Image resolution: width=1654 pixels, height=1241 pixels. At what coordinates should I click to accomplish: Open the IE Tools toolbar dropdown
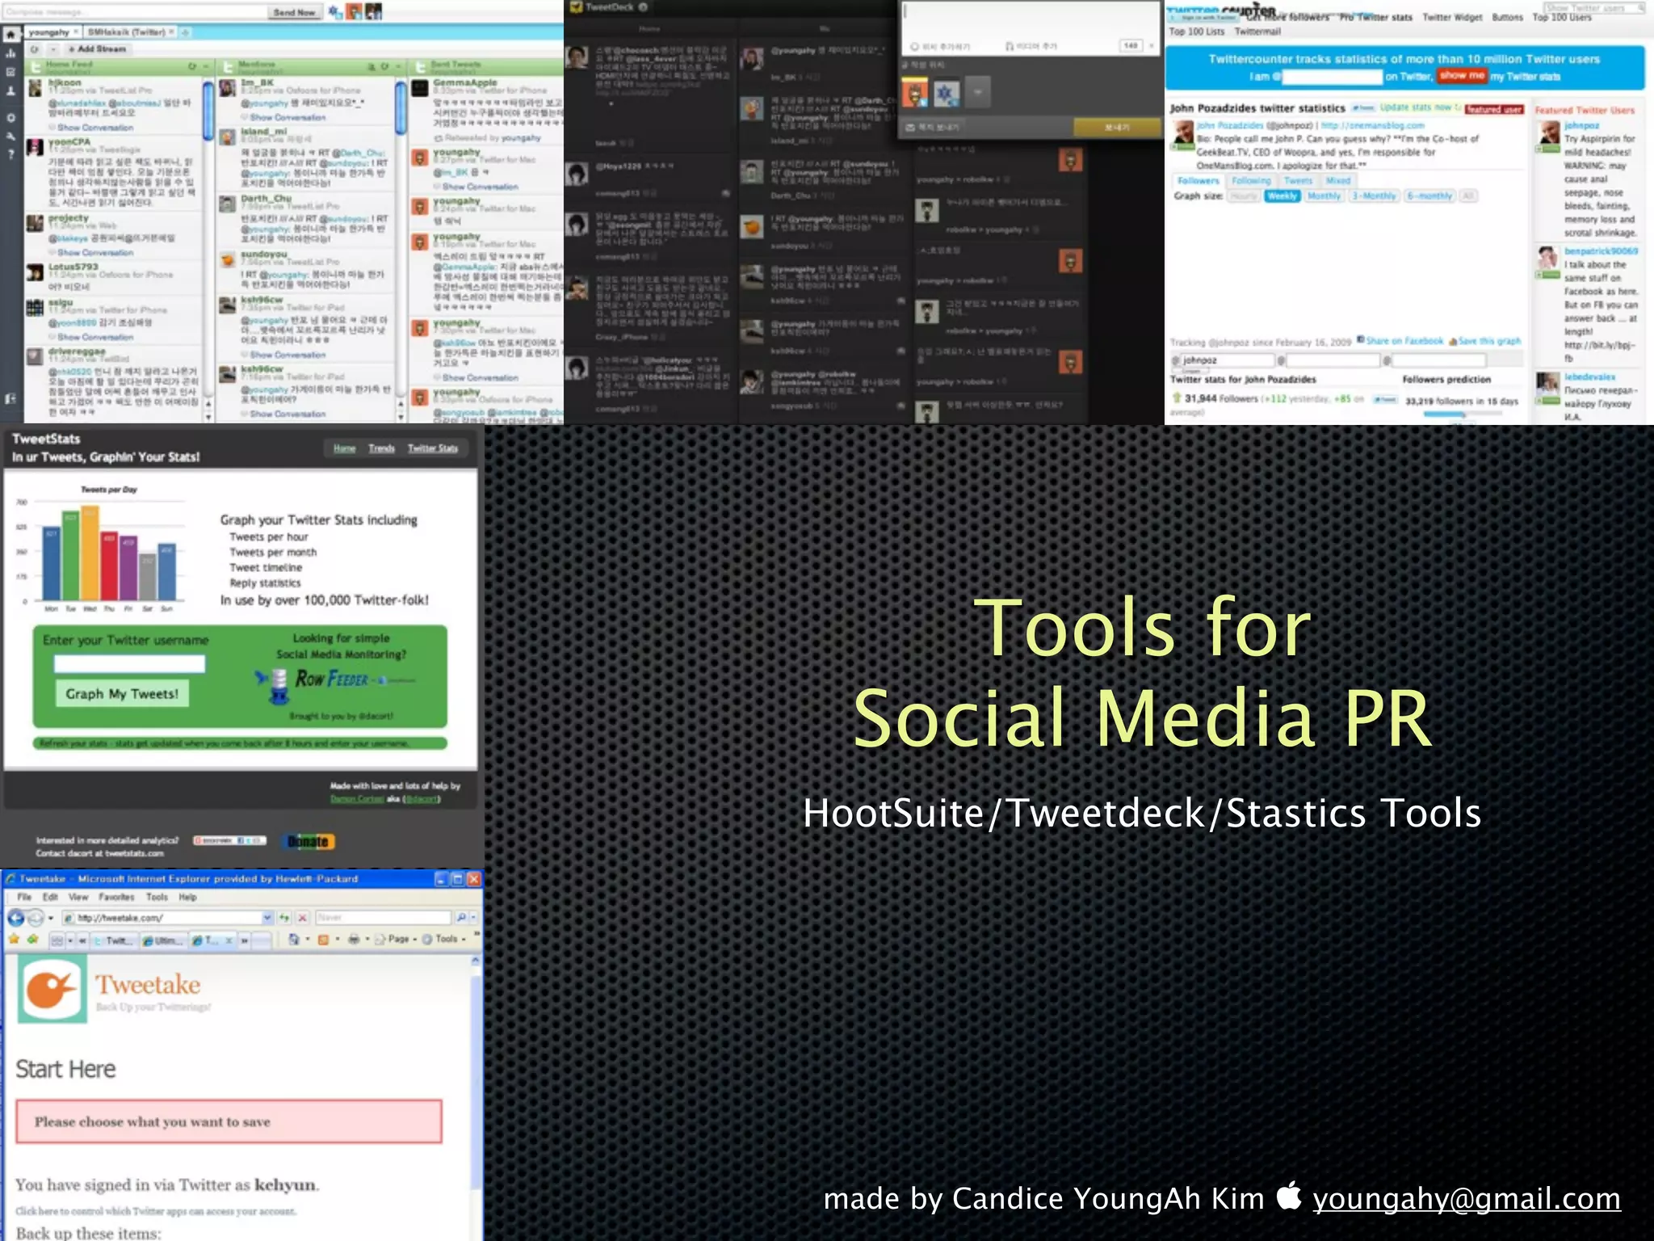444,940
